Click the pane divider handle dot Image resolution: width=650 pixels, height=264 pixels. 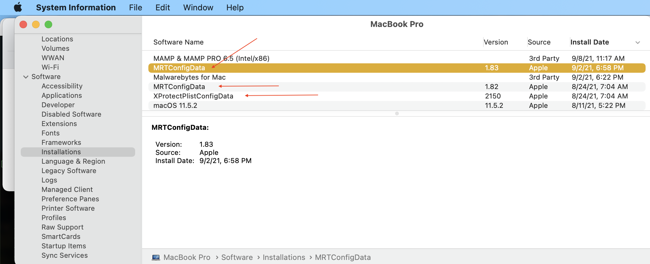[x=397, y=114]
